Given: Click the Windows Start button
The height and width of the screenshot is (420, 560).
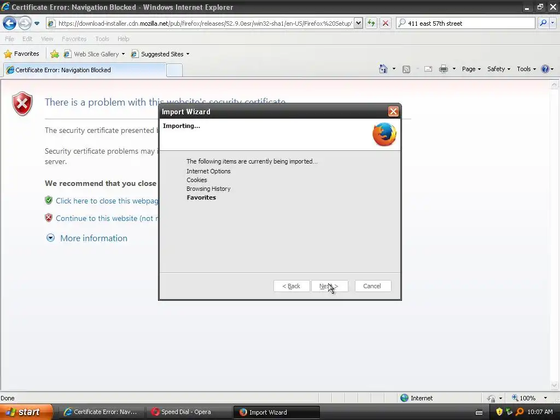Looking at the screenshot, I should point(26,412).
